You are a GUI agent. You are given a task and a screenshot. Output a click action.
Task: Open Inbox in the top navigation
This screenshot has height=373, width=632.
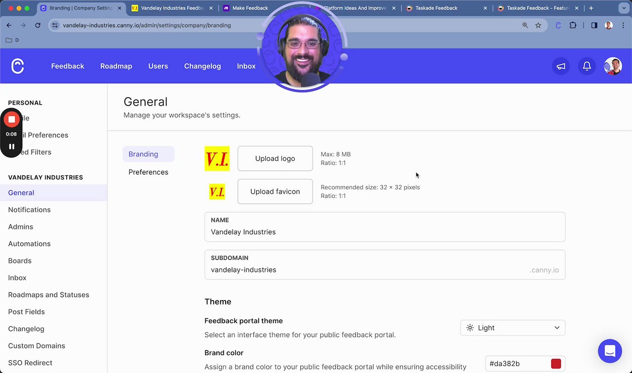246,66
